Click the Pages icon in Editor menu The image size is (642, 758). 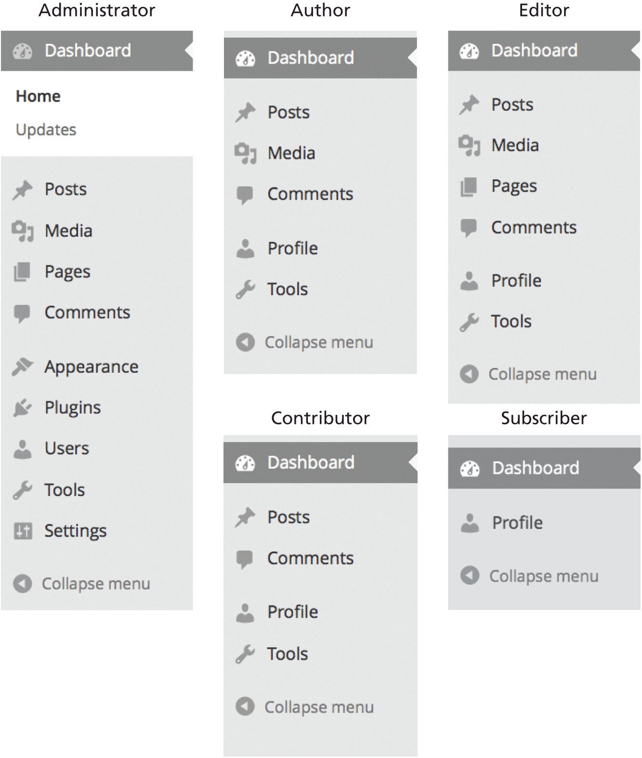coord(469,186)
